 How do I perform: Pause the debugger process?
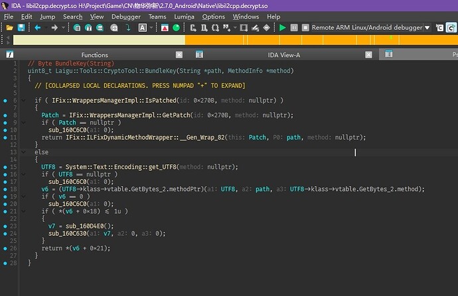(294, 28)
